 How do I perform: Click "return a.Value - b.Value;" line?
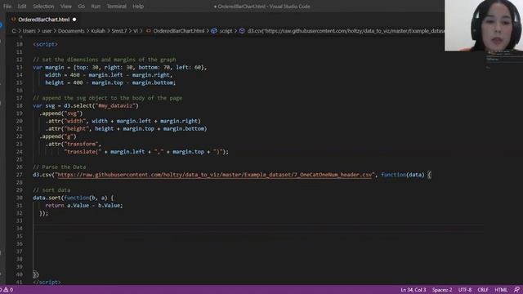[84, 205]
